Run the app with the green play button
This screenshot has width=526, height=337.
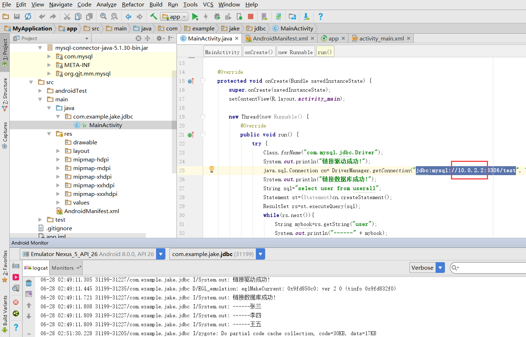click(195, 16)
